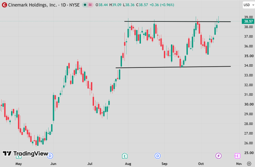255x167 pixels.
Task: Click the +0.36 (+0.96%) change value
Action: tap(161, 5)
